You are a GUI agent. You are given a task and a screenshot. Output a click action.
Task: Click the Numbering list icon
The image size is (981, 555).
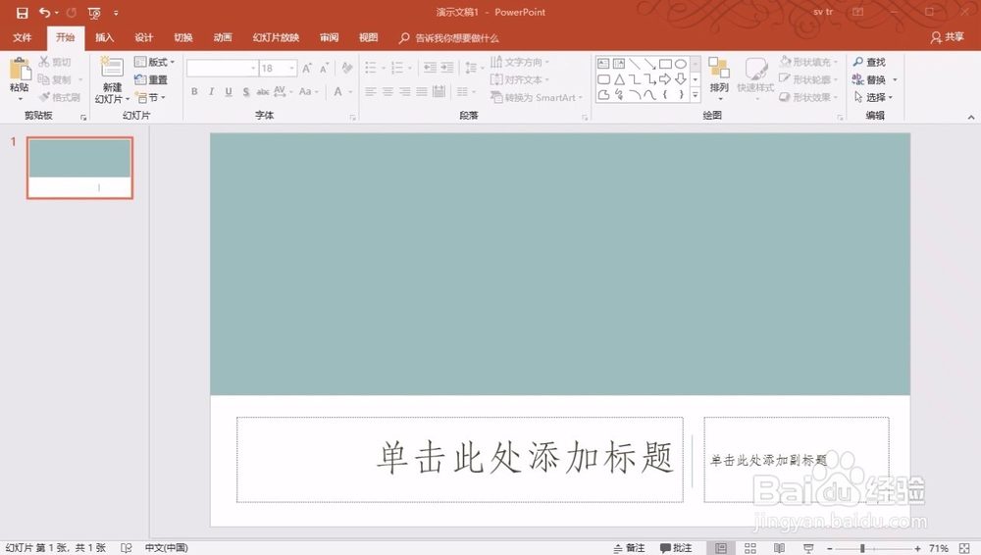[x=396, y=68]
